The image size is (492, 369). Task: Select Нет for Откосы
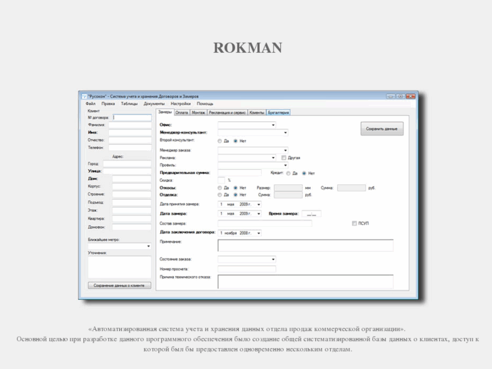pos(236,188)
